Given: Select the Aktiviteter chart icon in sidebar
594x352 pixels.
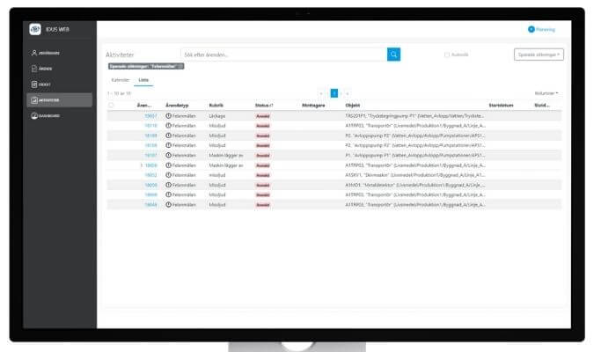Looking at the screenshot, I should point(34,100).
